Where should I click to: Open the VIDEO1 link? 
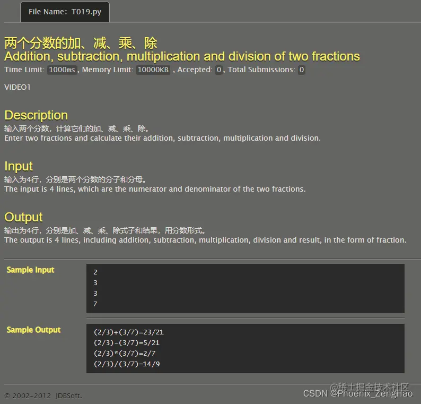(x=17, y=87)
